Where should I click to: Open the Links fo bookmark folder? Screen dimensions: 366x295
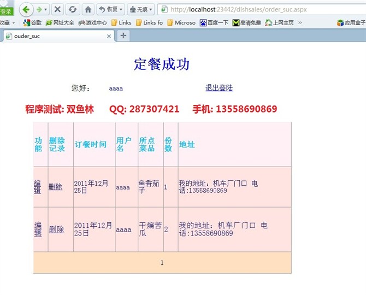(x=149, y=23)
